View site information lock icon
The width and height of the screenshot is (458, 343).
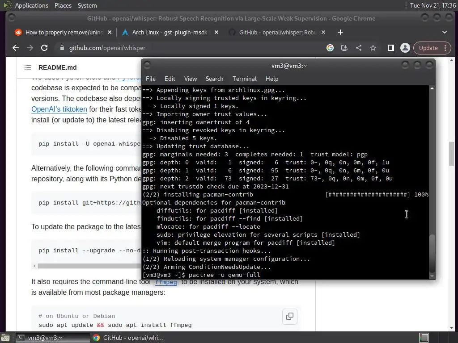tap(62, 48)
